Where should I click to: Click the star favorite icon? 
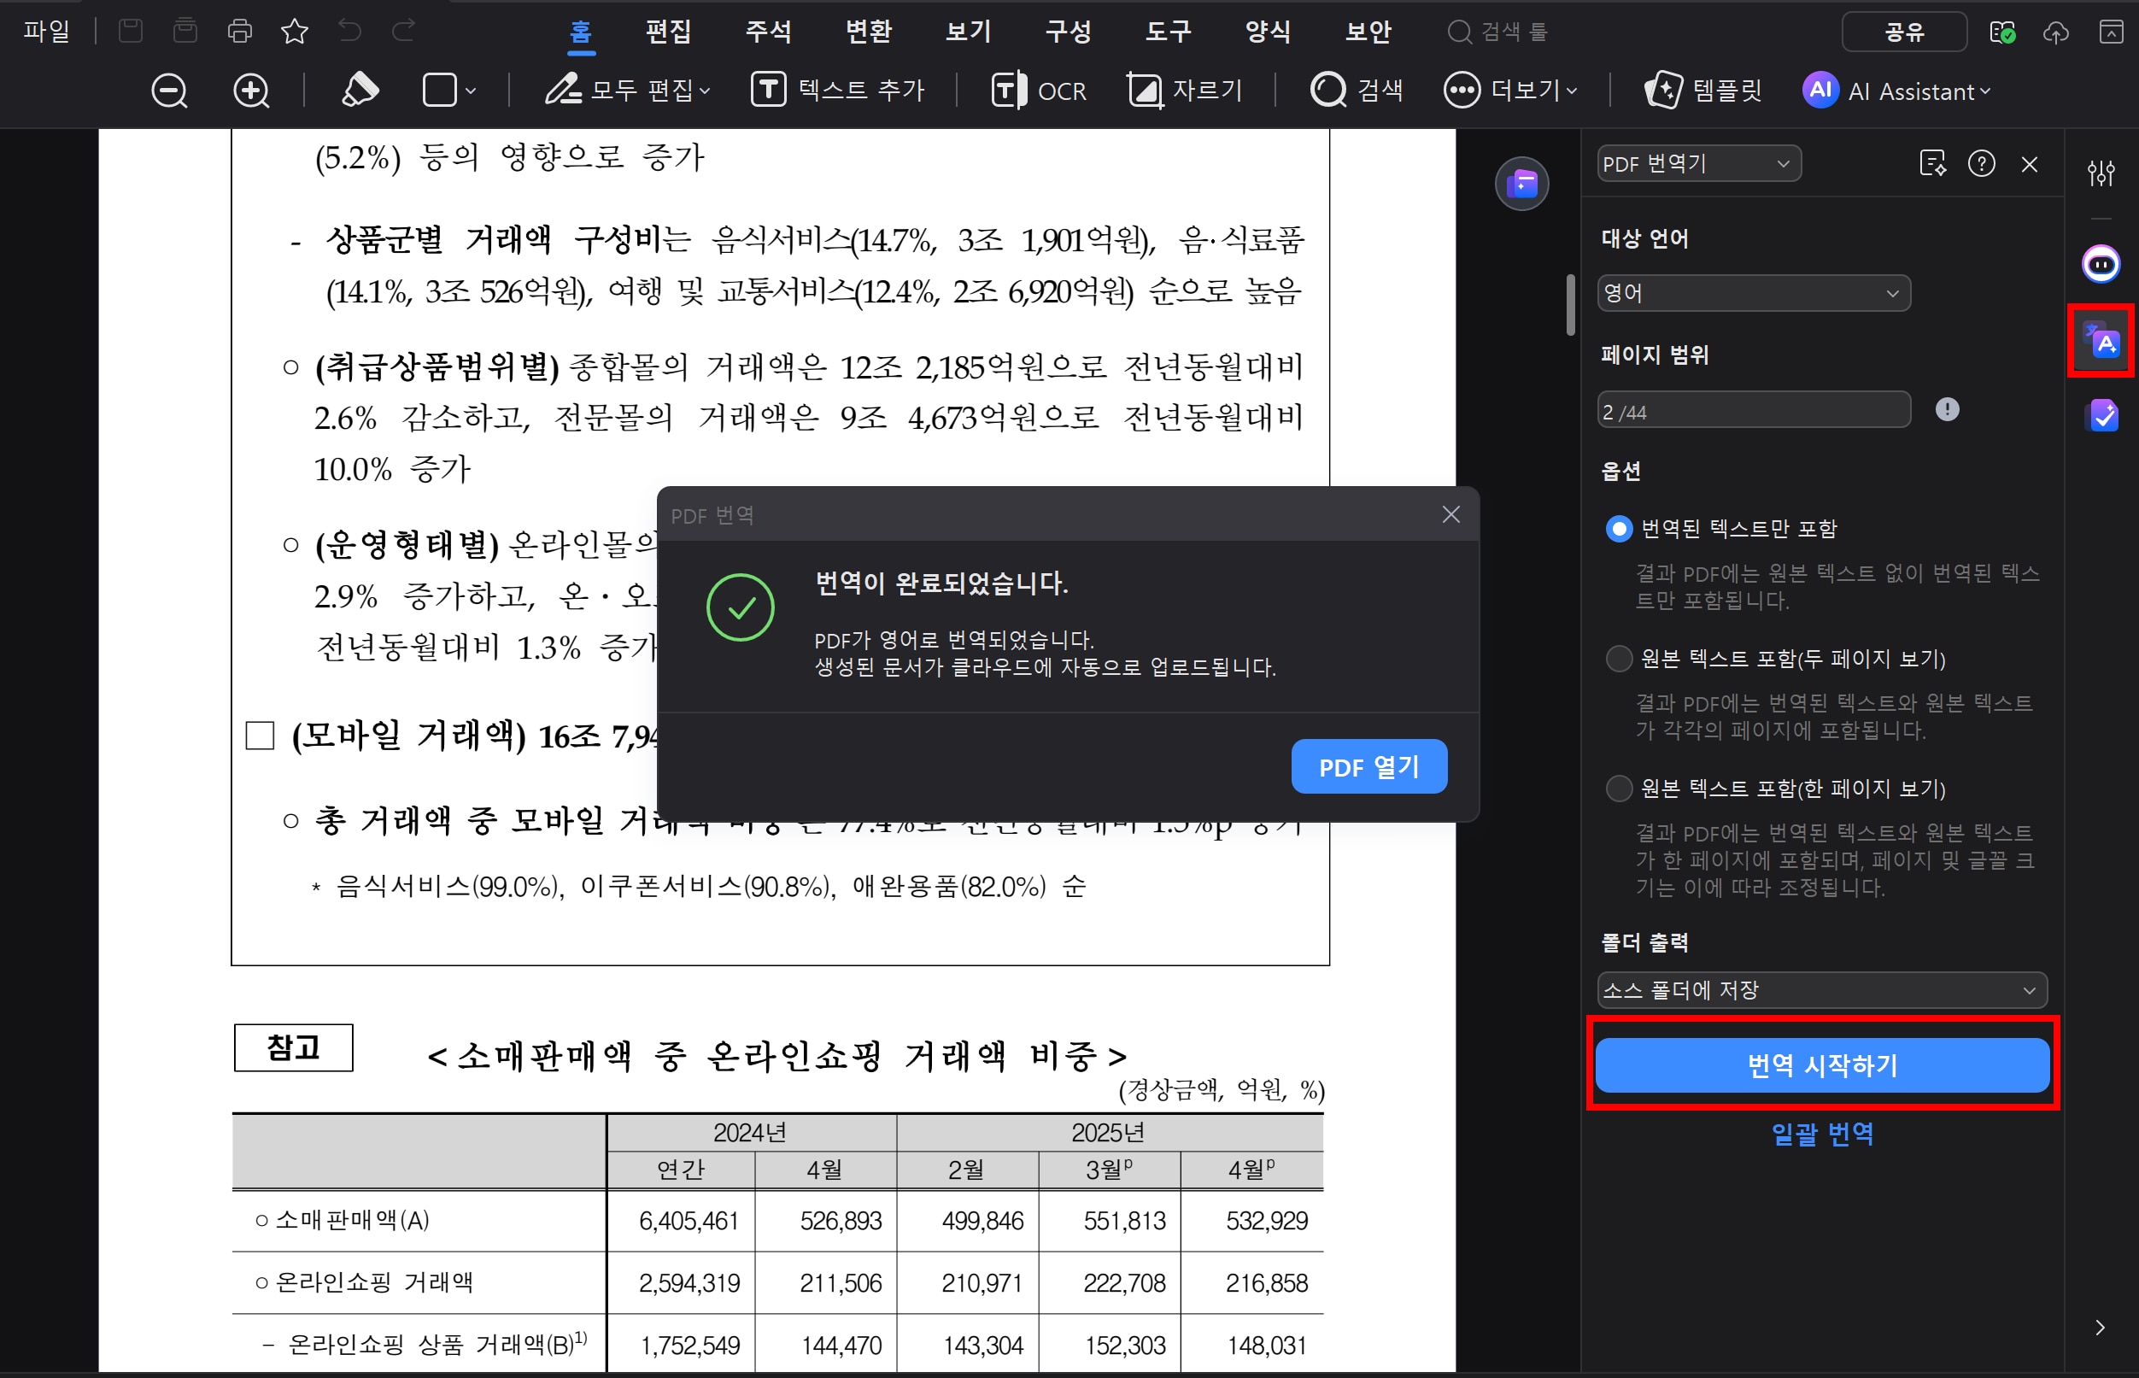[x=295, y=32]
